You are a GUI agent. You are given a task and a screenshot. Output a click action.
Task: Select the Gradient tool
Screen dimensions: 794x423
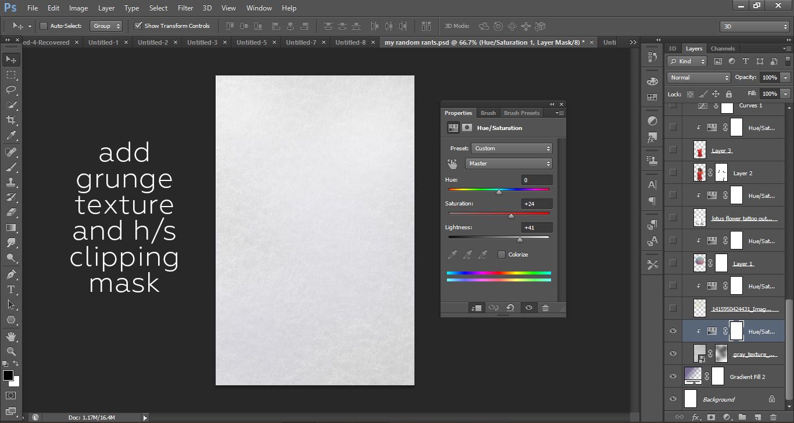click(x=11, y=227)
